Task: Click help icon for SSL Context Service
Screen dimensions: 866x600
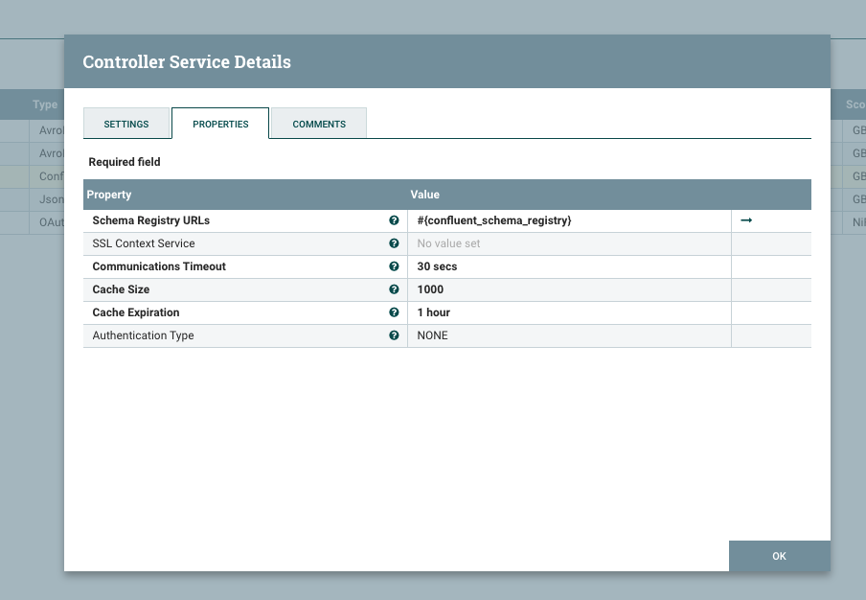Action: pos(394,243)
